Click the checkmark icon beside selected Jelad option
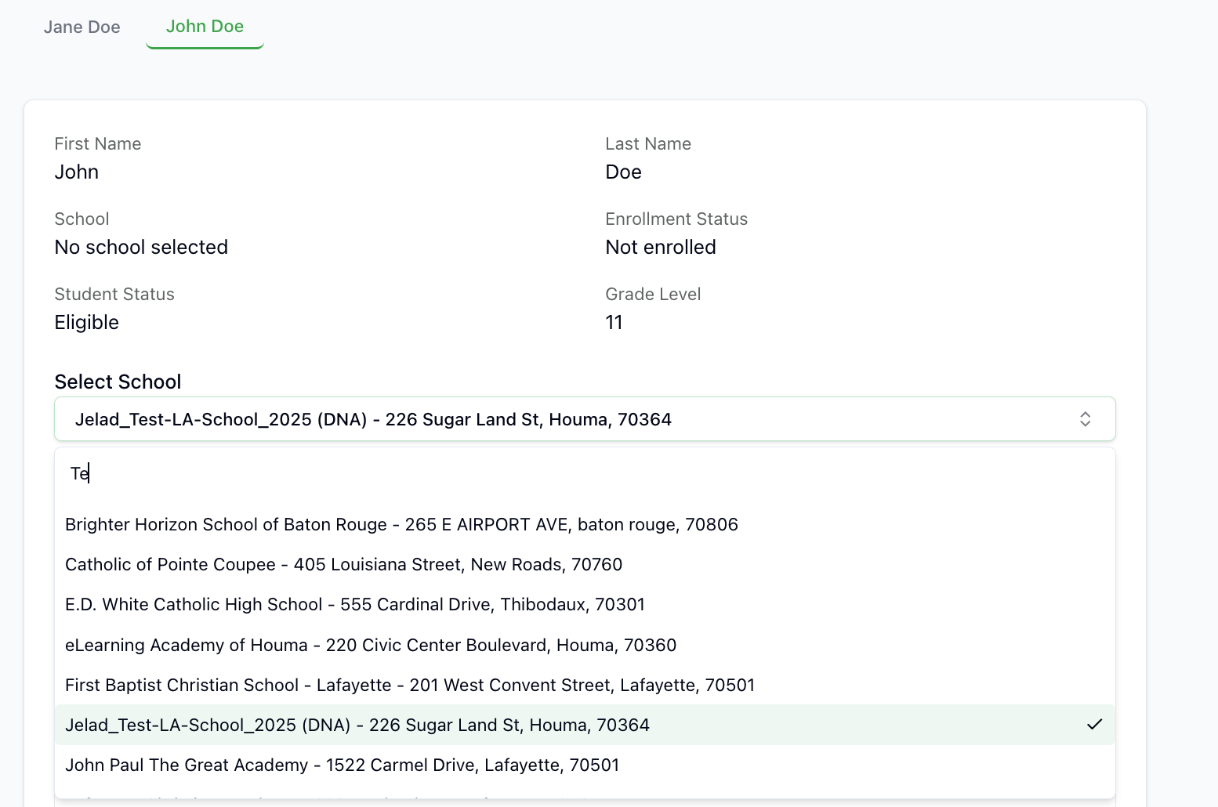This screenshot has width=1218, height=807. (x=1094, y=725)
